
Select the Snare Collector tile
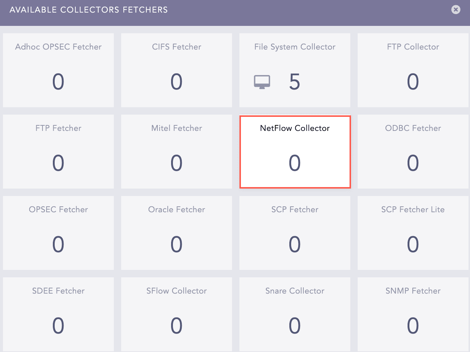(294, 314)
